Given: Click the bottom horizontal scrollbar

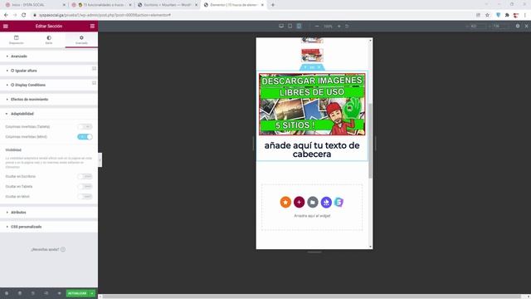Looking at the screenshot, I should (312, 297).
